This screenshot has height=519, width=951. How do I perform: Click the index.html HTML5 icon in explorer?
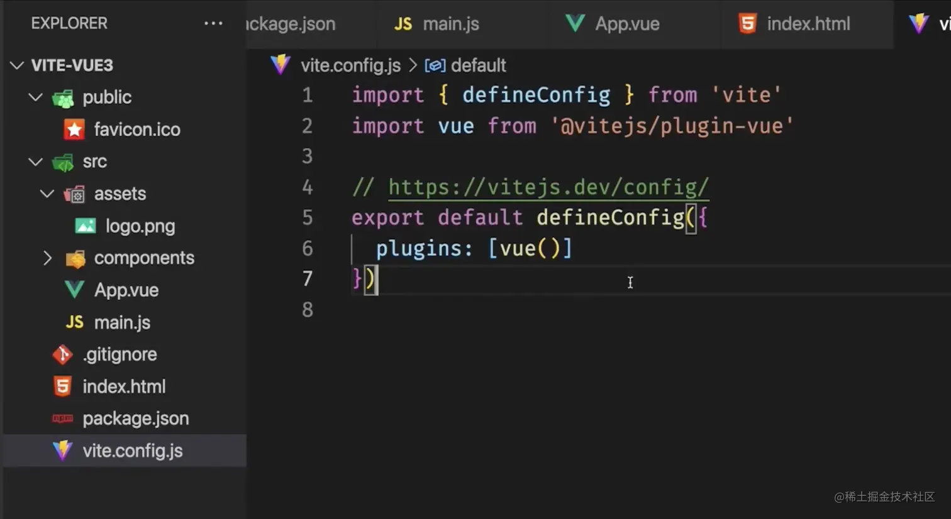[x=62, y=386]
